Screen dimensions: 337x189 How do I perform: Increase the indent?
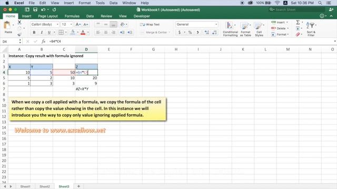click(x=130, y=33)
